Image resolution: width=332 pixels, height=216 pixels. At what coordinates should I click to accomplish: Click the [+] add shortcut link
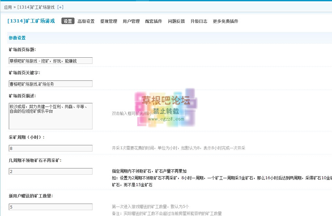pyautogui.click(x=60, y=7)
